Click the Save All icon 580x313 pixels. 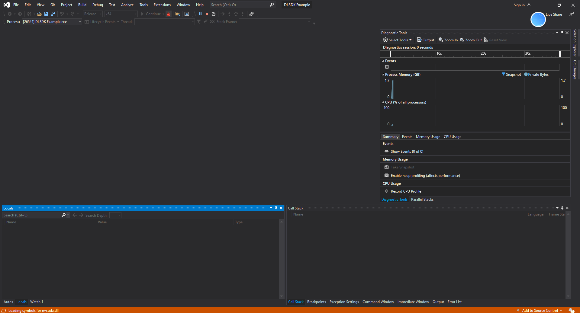click(x=53, y=14)
